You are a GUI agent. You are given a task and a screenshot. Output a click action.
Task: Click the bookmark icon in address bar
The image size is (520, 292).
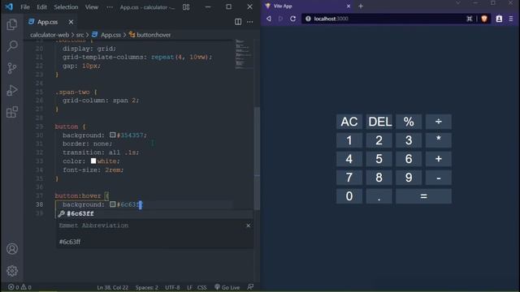[470, 19]
